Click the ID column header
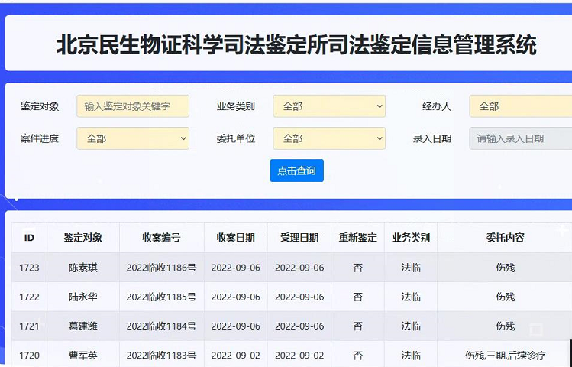572x367 pixels. 29,238
